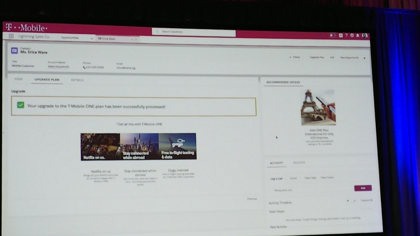This screenshot has height=236, width=420.
Task: Click the Contact record icon beside Erica Ware
Action: pos(14,50)
